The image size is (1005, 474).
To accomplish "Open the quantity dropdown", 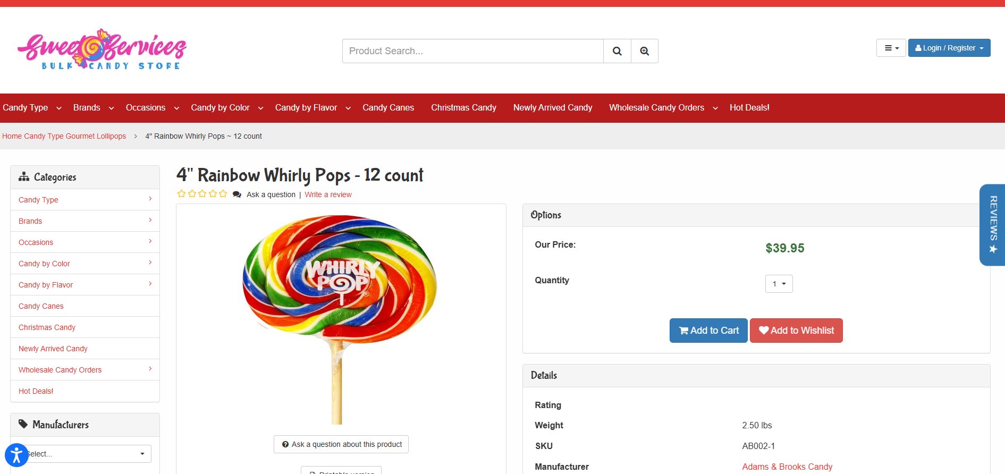I will (779, 284).
